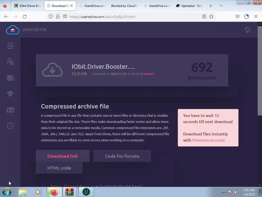
Task: Open uploader karan7 profile link
Action: (149, 74)
